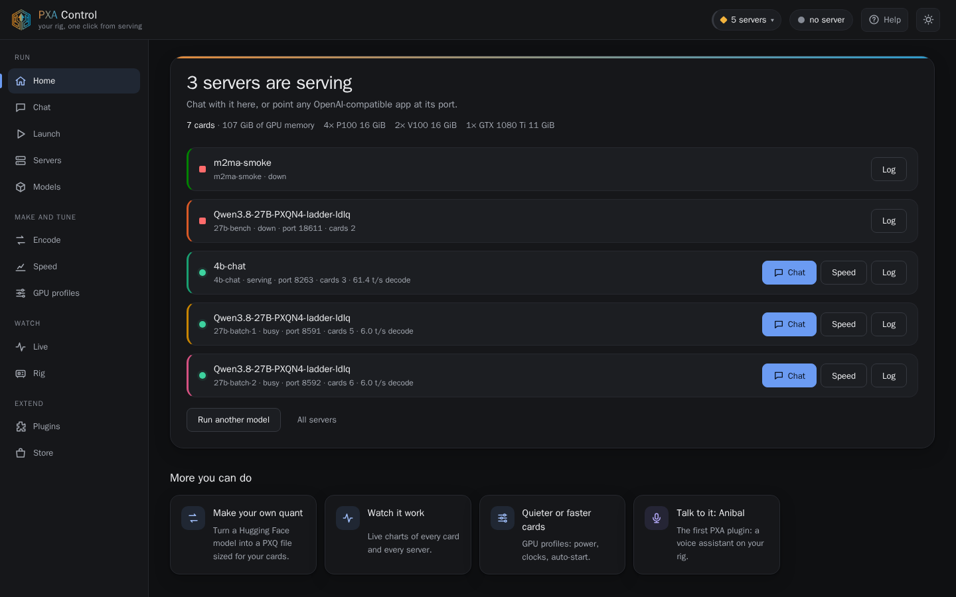Viewport: 956px width, 597px height.
Task: Click the Talk to it: Anibal title
Action: [710, 513]
